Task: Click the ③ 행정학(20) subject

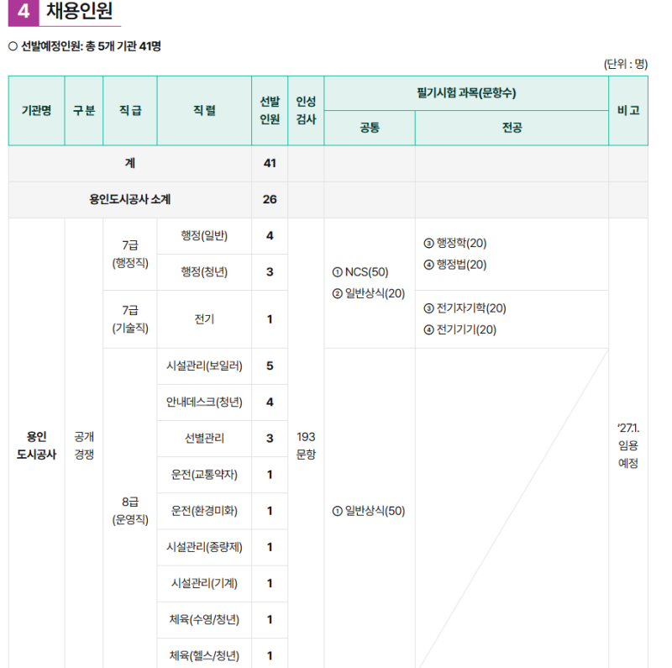Action: pyautogui.click(x=455, y=243)
